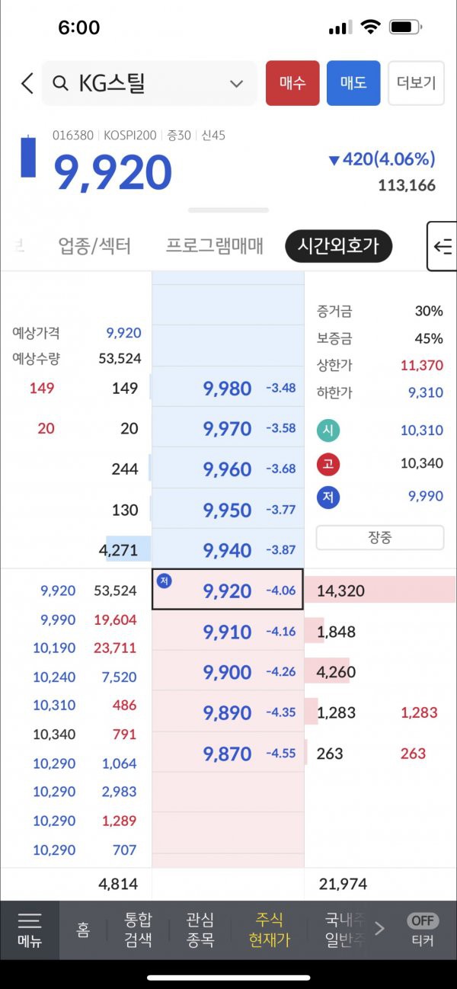Screen dimensions: 457x989
Task: Tap the blue candlestick chart icon
Action: (x=28, y=155)
